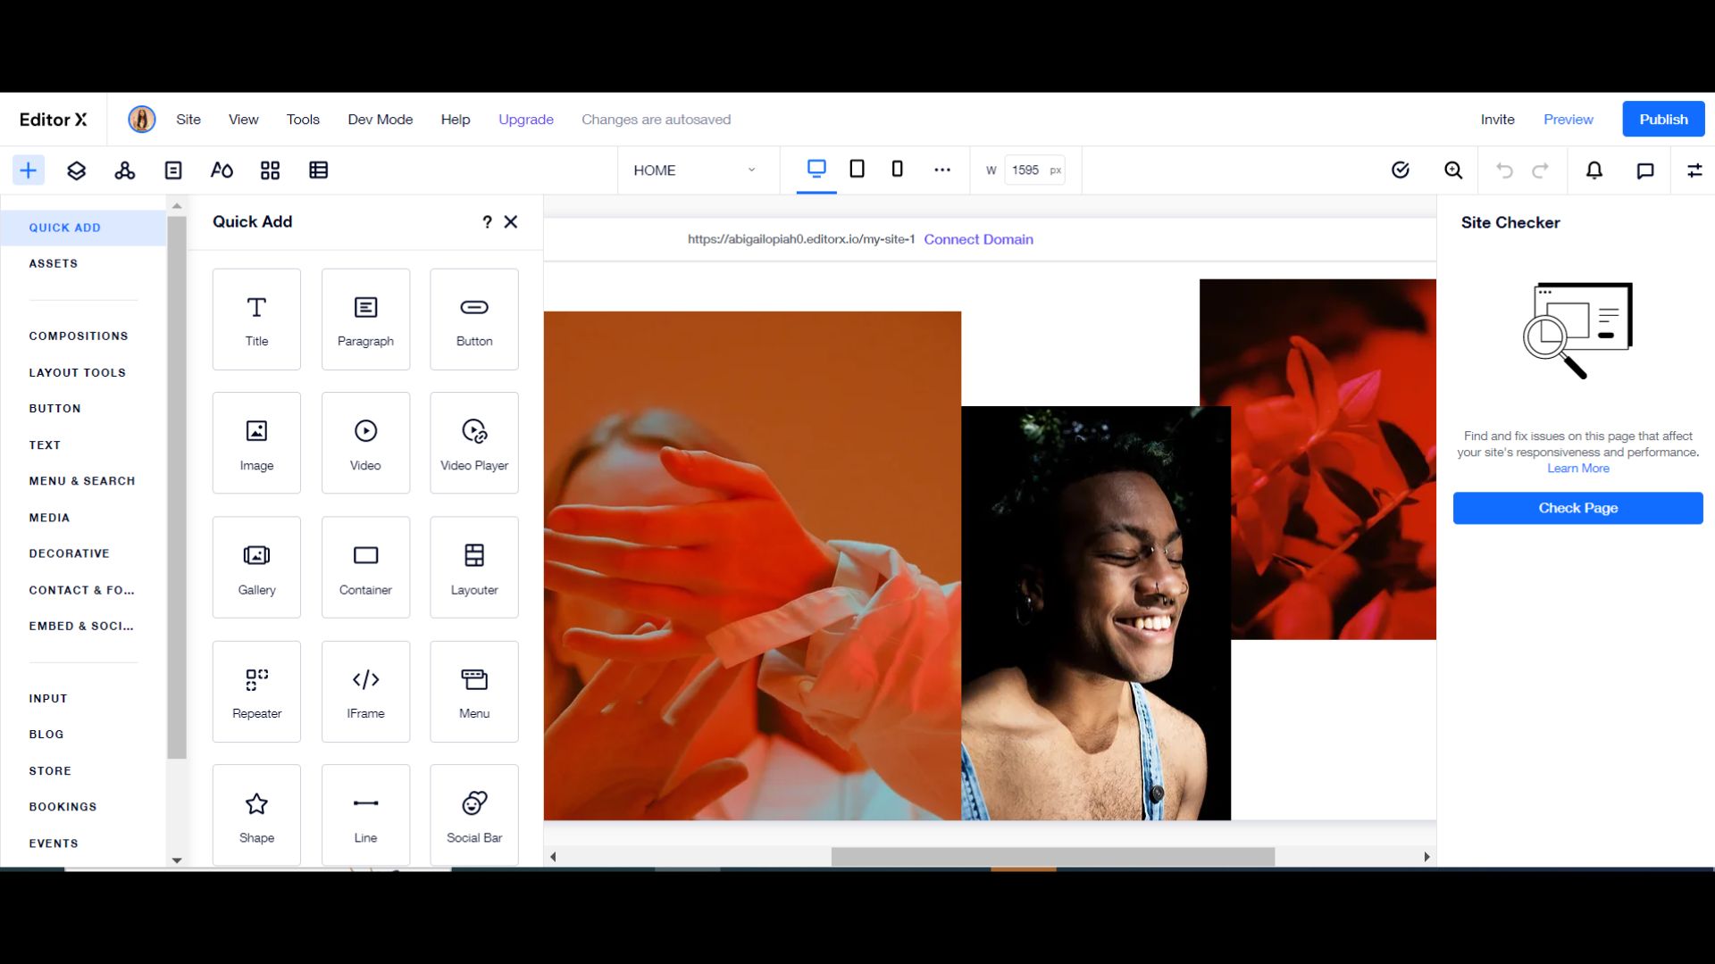The width and height of the screenshot is (1715, 964).
Task: Click the Connect Domain link
Action: [978, 239]
